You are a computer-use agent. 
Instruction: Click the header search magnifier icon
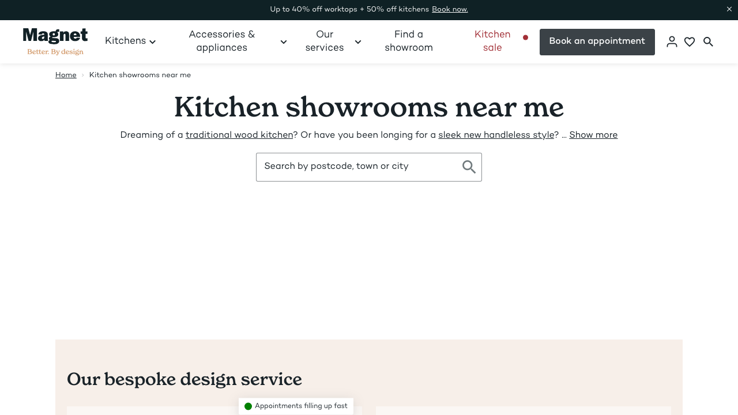coord(708,41)
